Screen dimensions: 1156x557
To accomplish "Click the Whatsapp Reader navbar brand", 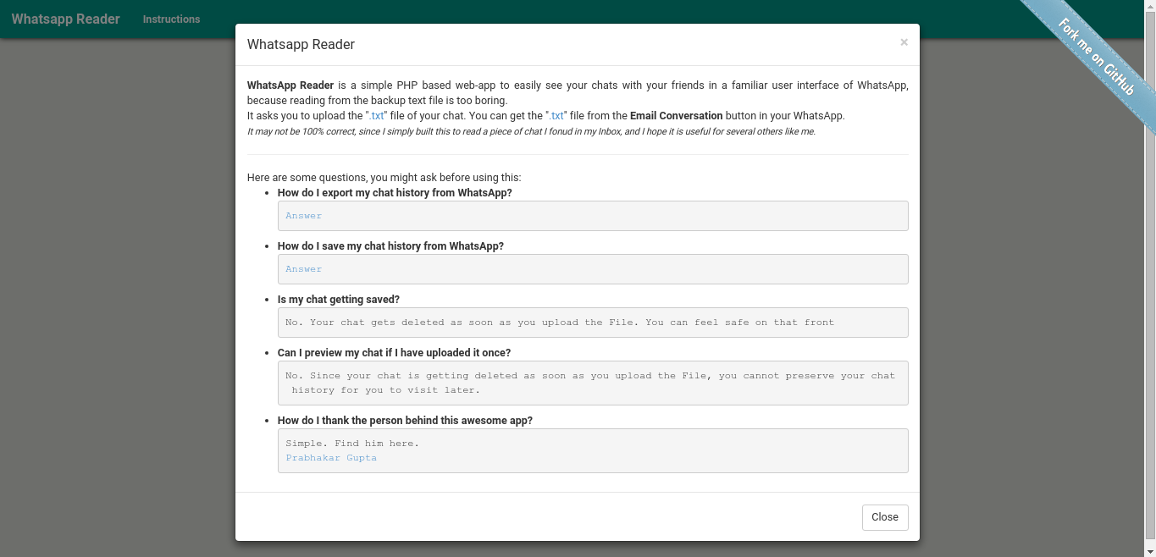I will click(65, 19).
